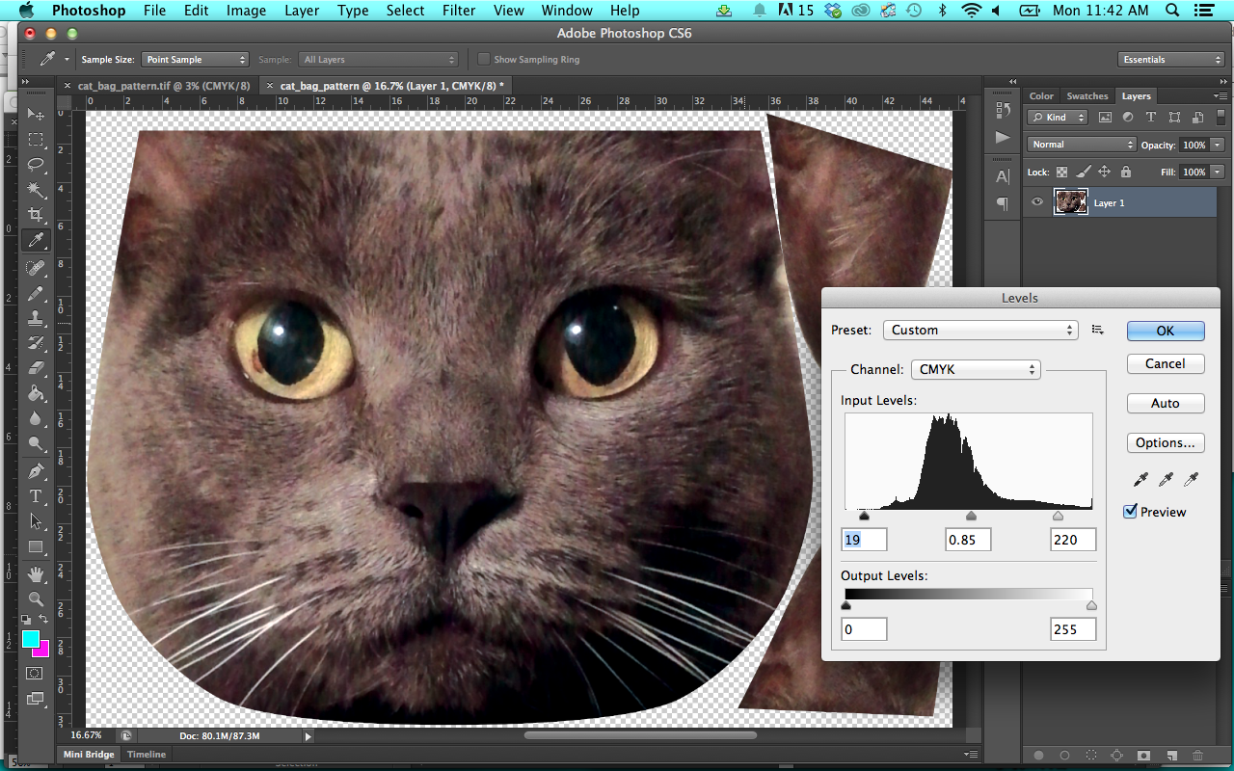This screenshot has width=1234, height=771.
Task: Select the Lasso tool
Action: 36,165
